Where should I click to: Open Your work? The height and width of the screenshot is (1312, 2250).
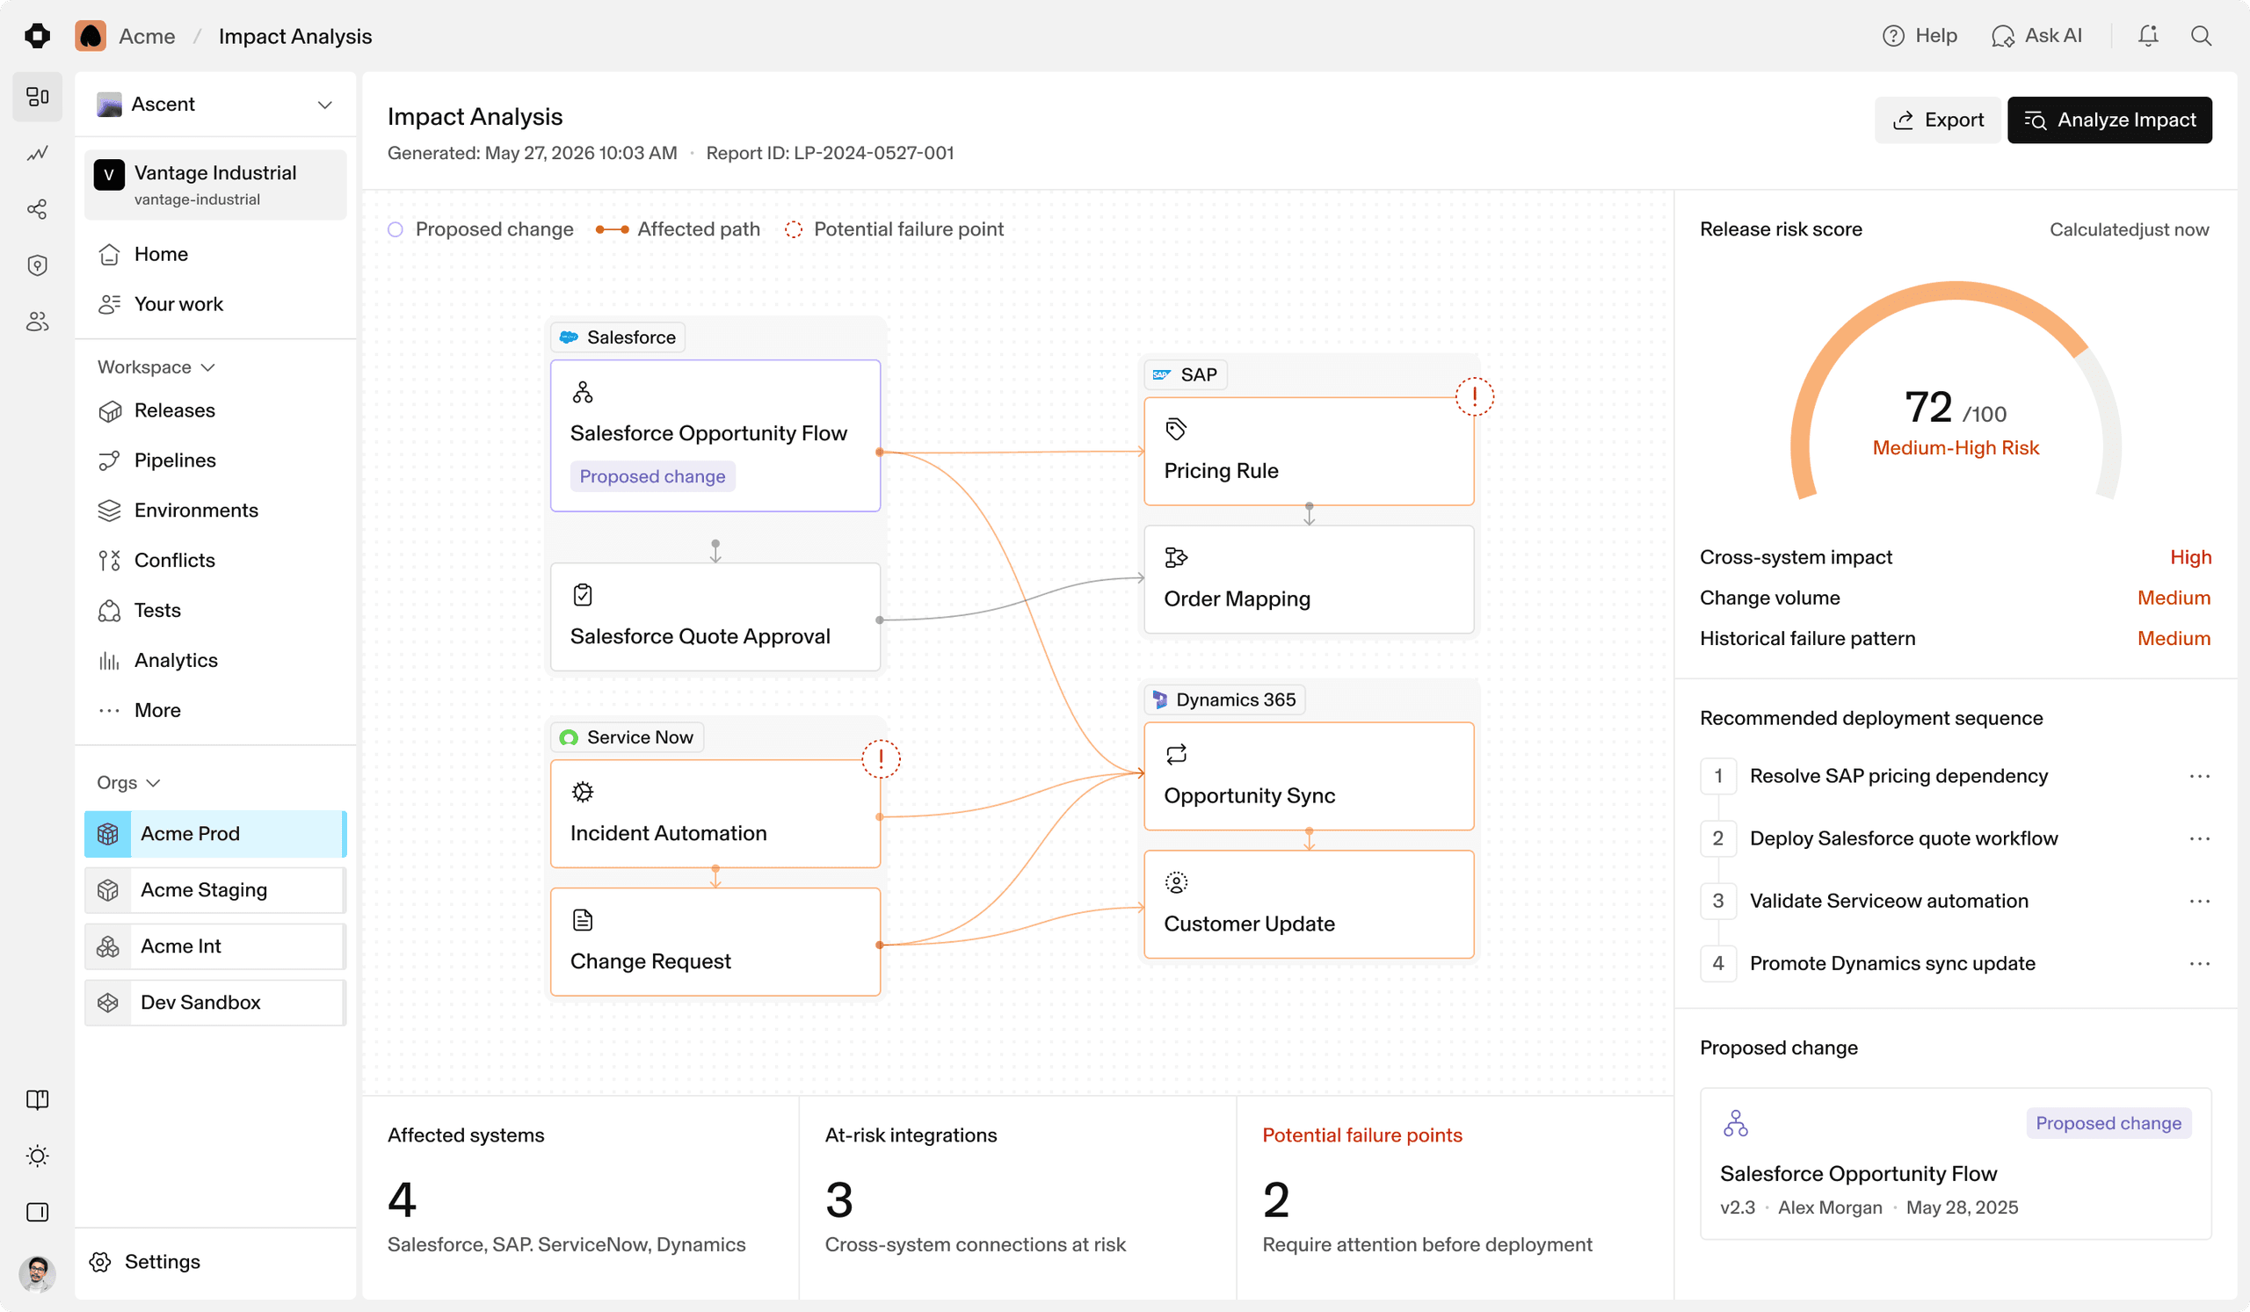215,304
